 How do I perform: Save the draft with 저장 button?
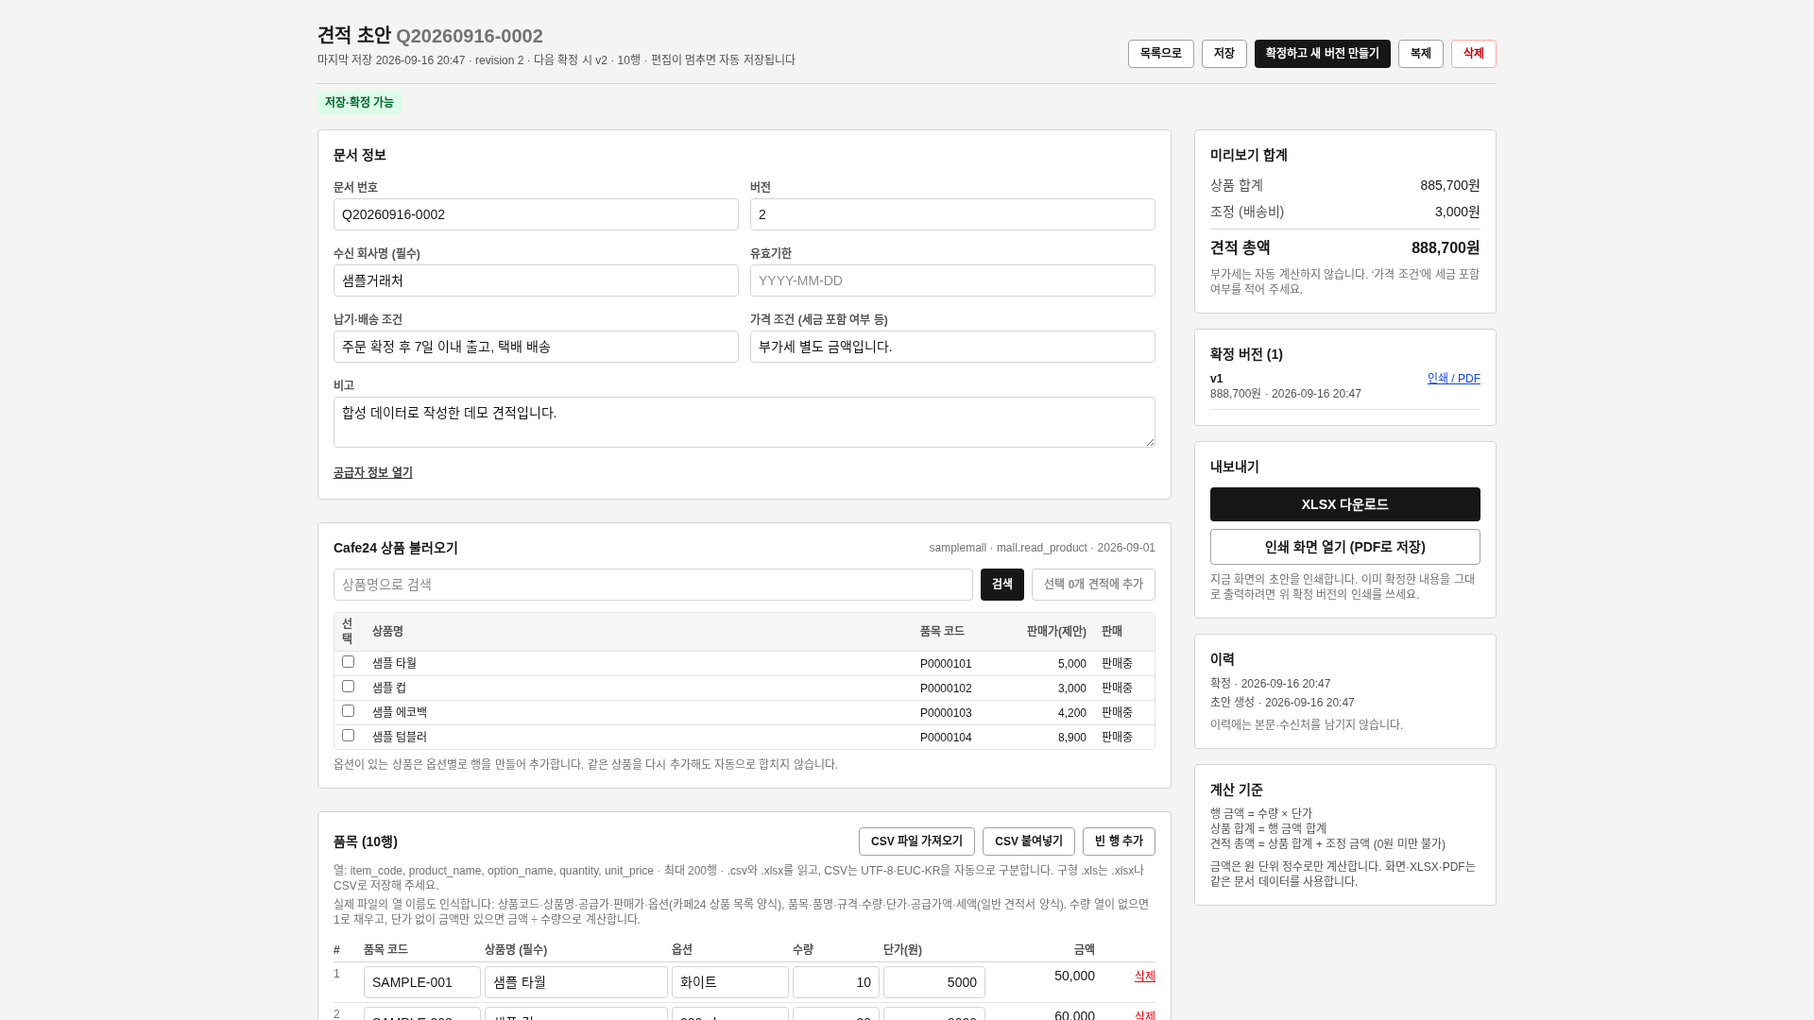click(1224, 54)
